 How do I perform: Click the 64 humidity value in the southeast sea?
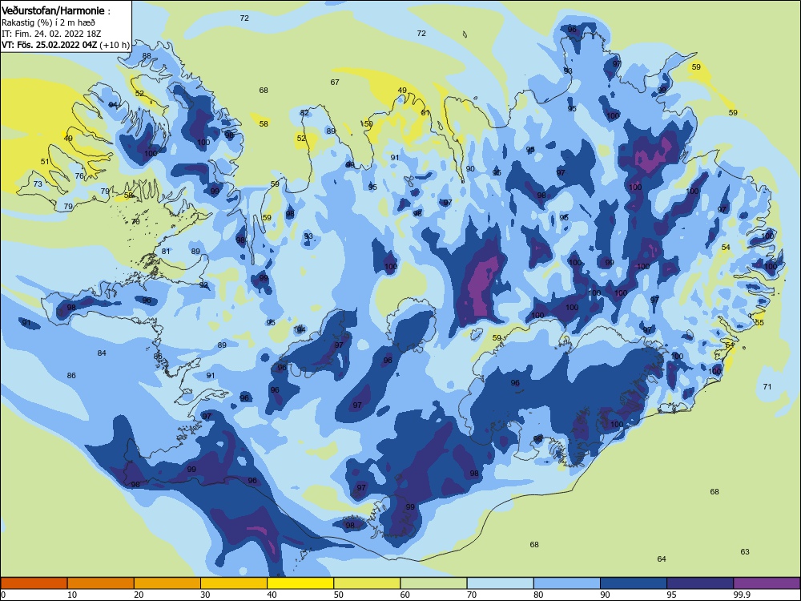662,559
